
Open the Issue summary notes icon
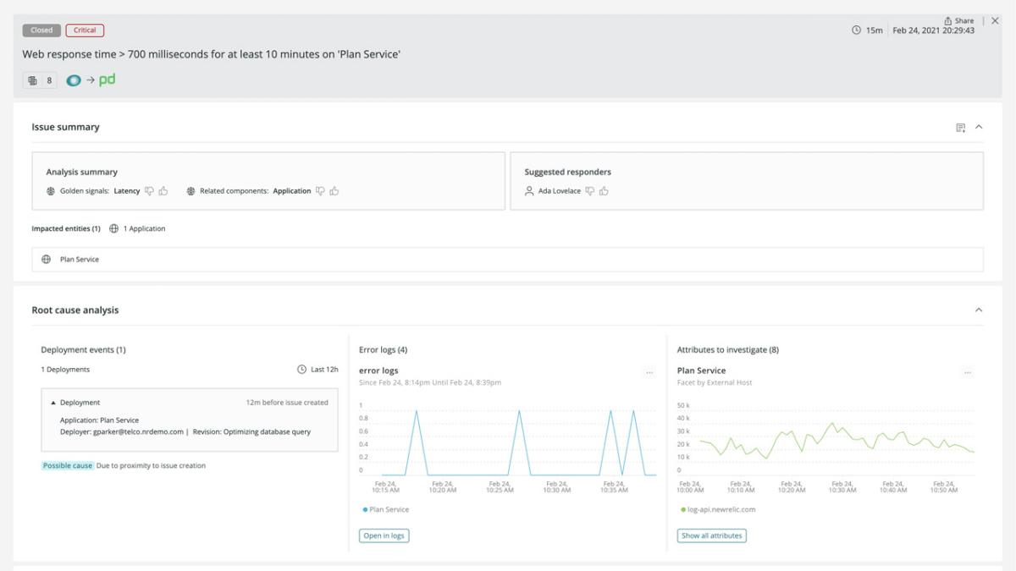pyautogui.click(x=960, y=128)
